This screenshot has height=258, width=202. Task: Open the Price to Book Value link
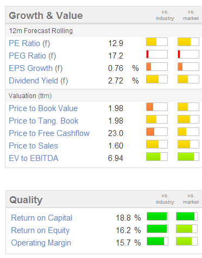coord(43,108)
